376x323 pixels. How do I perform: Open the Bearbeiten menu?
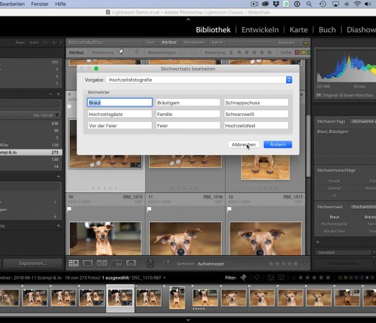(x=12, y=4)
